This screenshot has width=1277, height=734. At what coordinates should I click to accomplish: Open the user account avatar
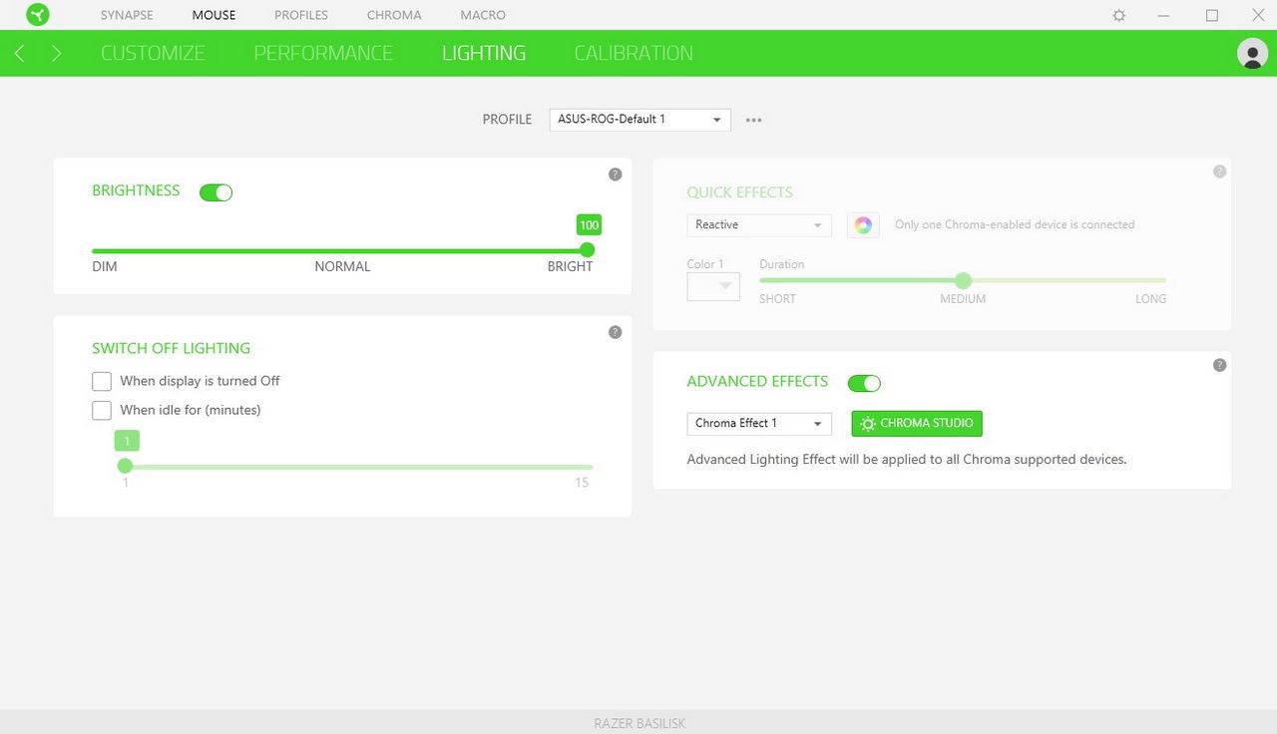tap(1252, 53)
